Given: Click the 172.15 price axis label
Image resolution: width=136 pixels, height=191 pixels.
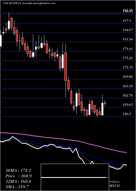Looking at the screenshot, I should pos(128,67).
